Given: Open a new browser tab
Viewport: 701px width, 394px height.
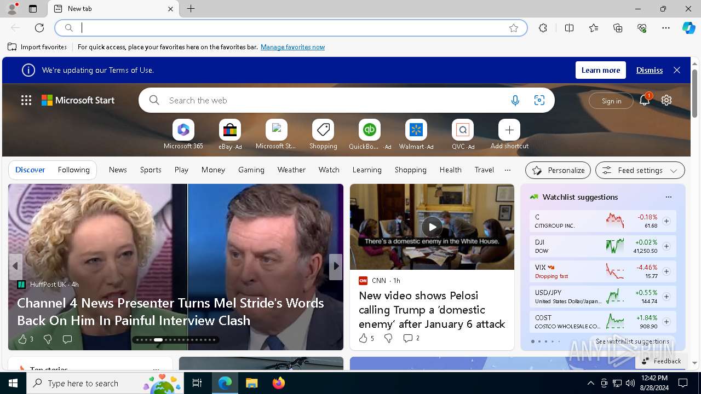Looking at the screenshot, I should pyautogui.click(x=191, y=9).
